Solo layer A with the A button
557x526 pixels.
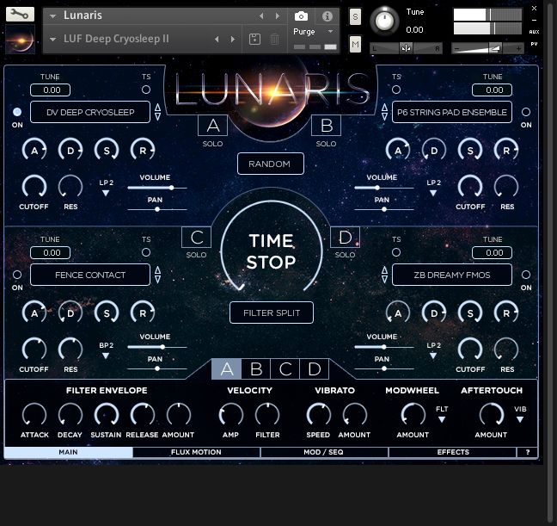coord(213,126)
